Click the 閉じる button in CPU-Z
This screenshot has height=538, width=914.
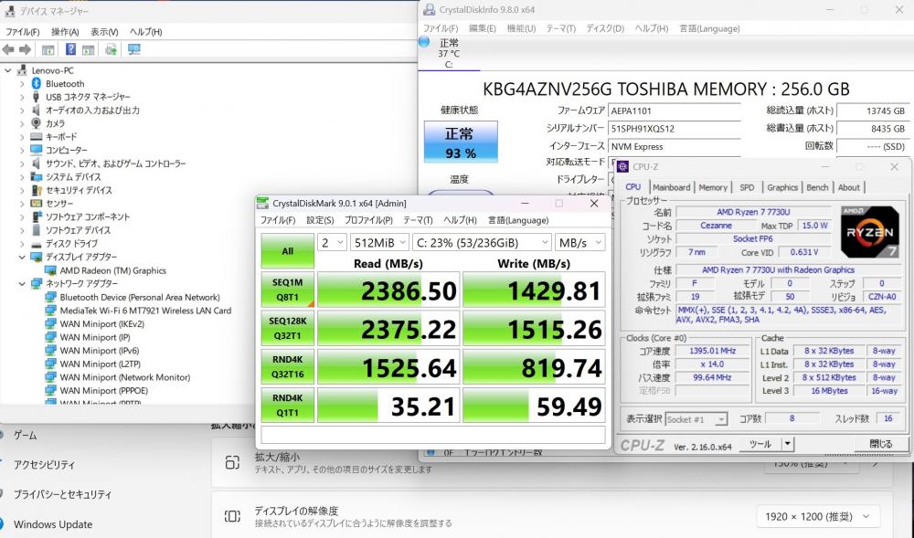point(881,444)
